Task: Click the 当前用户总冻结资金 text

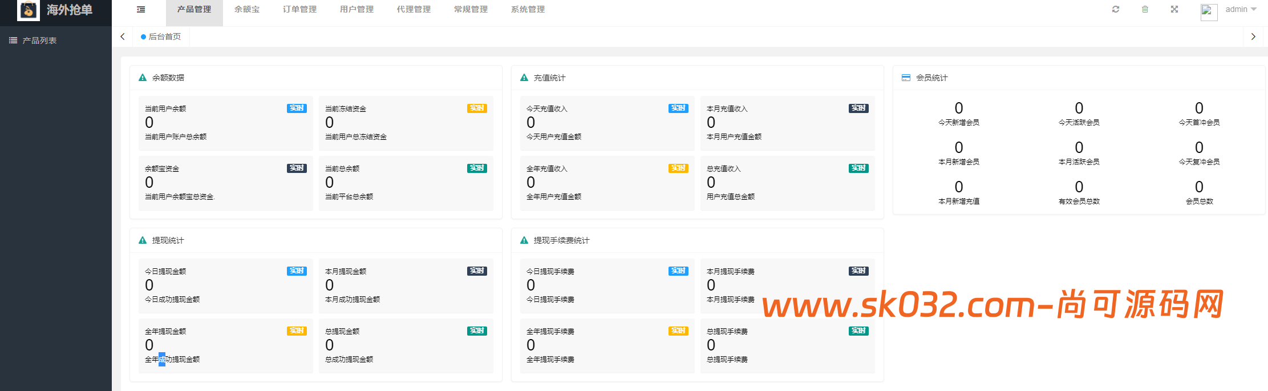Action: click(x=356, y=137)
